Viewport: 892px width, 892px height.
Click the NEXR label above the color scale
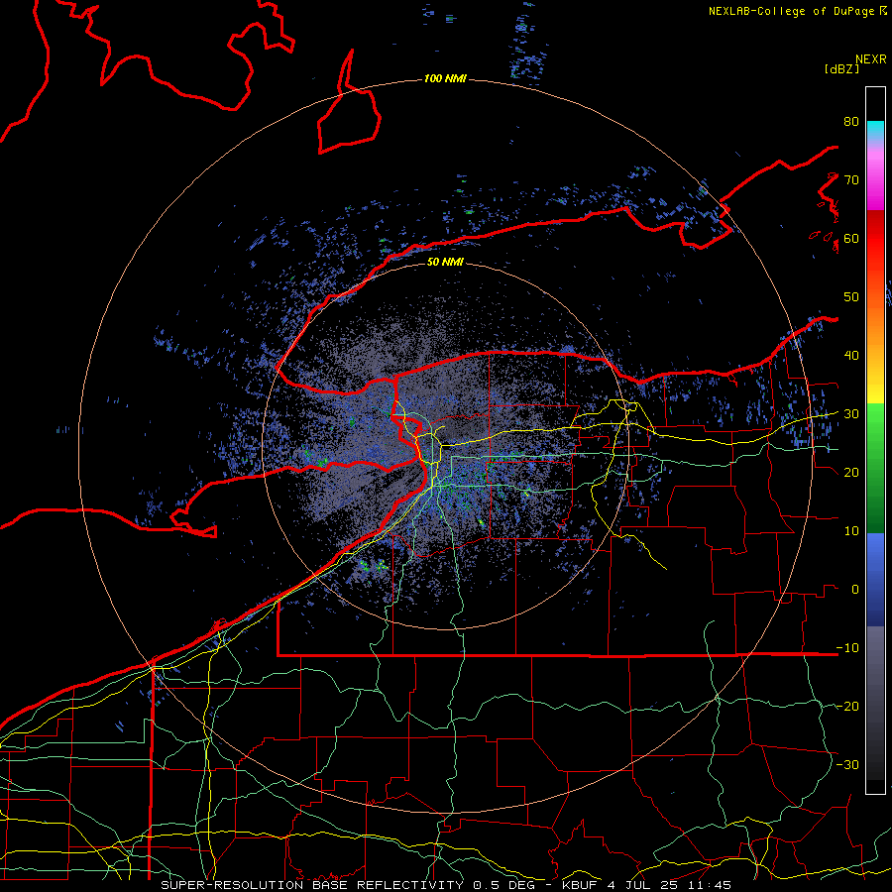[871, 59]
